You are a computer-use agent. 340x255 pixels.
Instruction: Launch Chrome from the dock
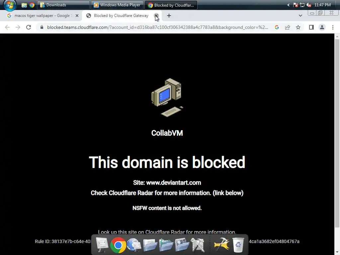118,245
